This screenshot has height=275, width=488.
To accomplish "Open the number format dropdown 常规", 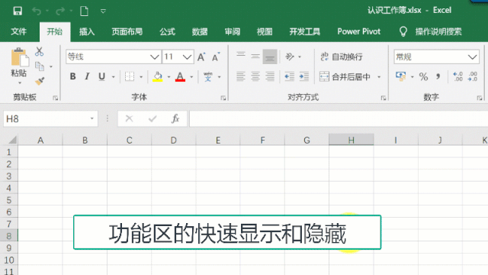I will [x=472, y=57].
